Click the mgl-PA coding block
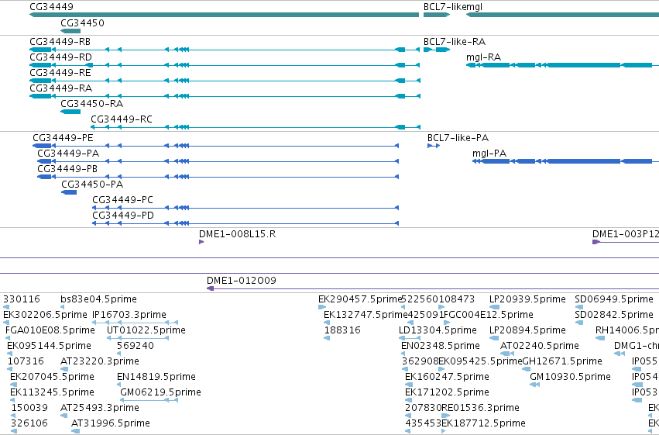659x435 pixels. coord(583,161)
